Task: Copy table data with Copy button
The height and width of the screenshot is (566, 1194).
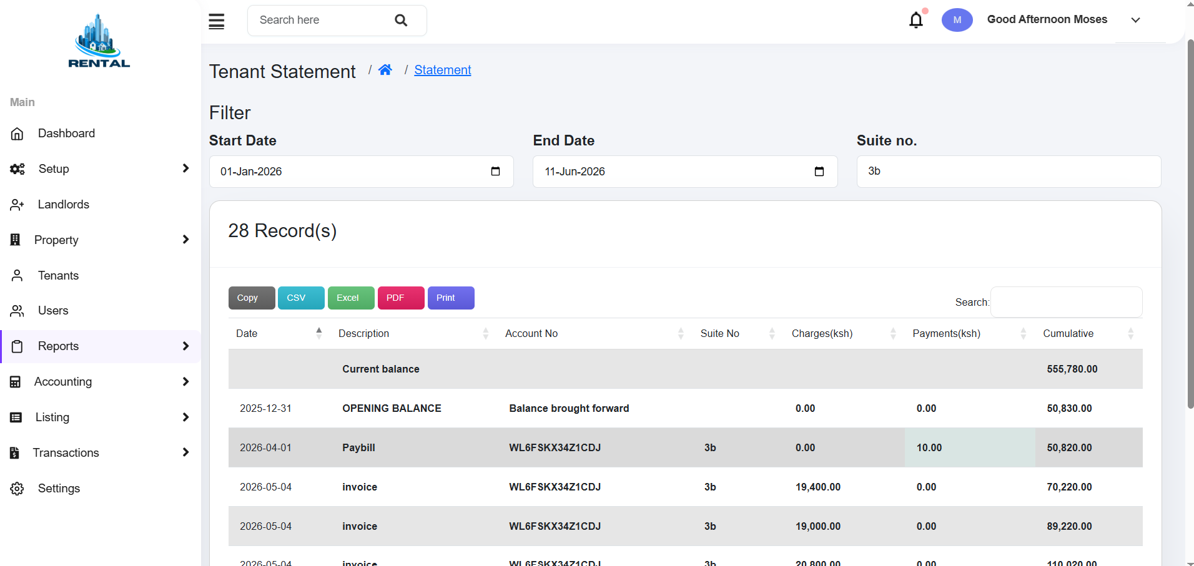Action: (252, 298)
